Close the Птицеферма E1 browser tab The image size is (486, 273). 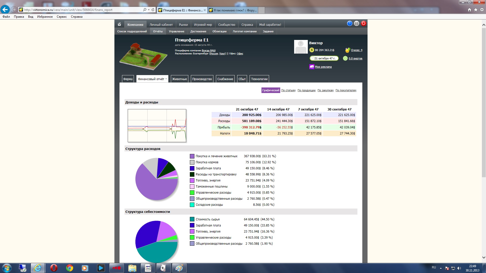click(x=205, y=10)
